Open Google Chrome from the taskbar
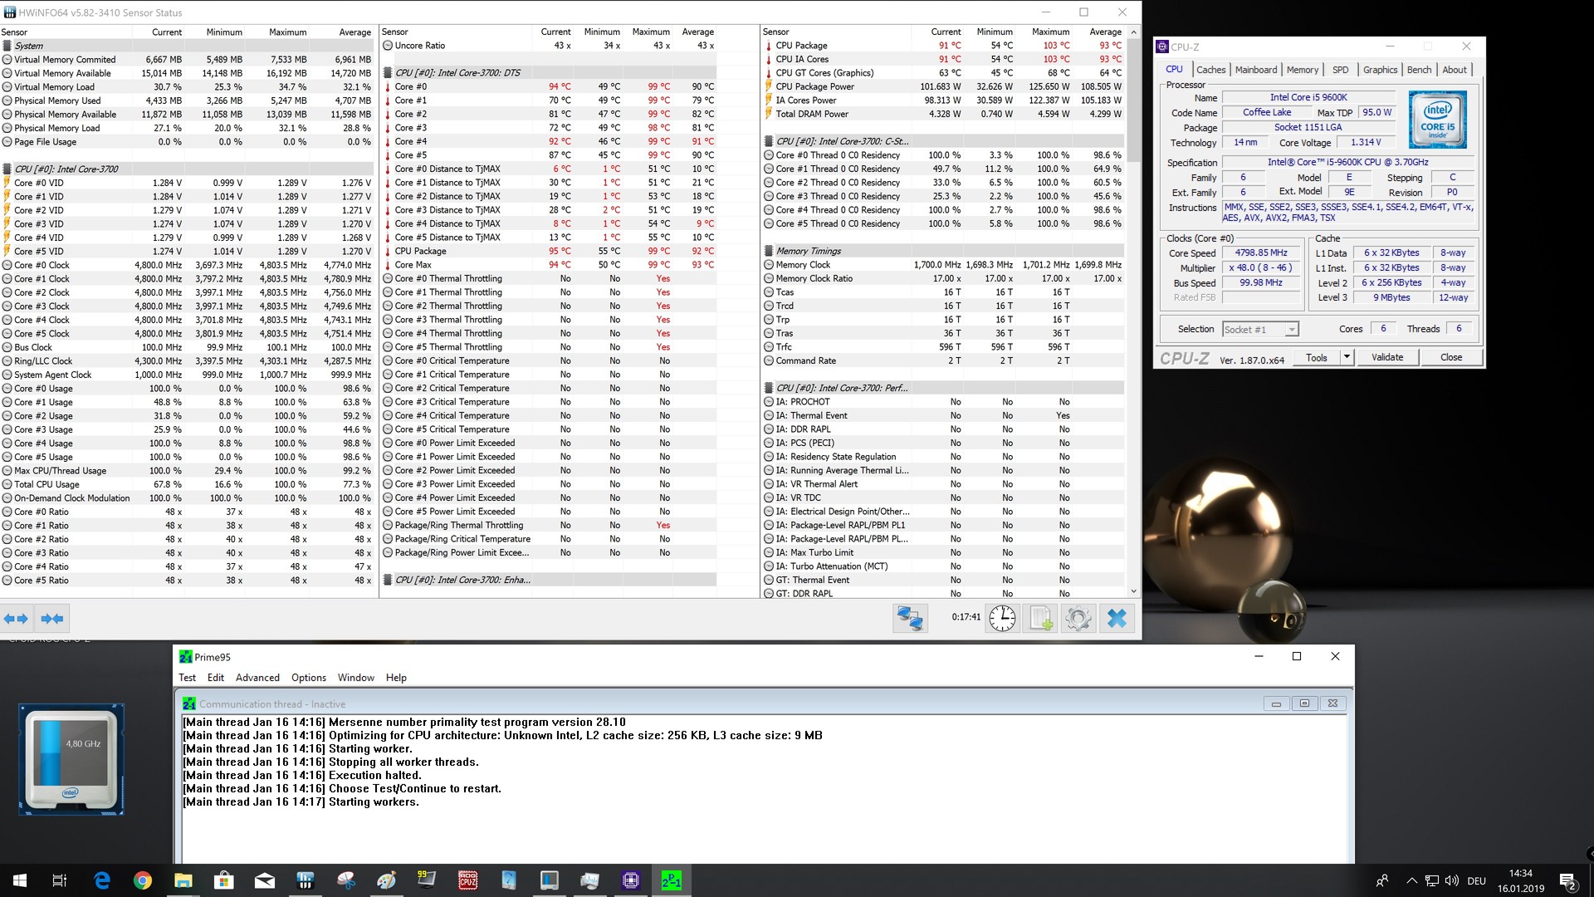Screen dimensions: 1594x897 point(142,880)
